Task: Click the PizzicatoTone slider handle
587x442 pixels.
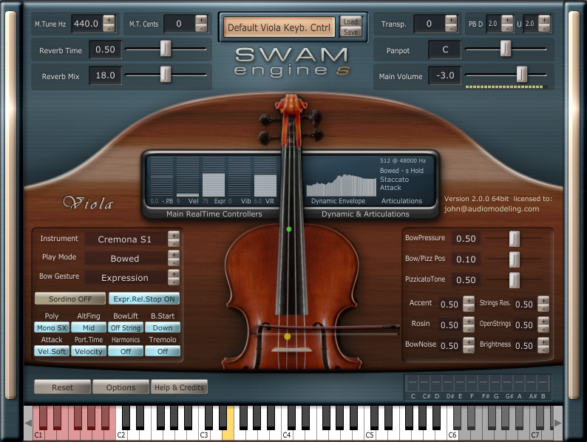Action: 515,279
